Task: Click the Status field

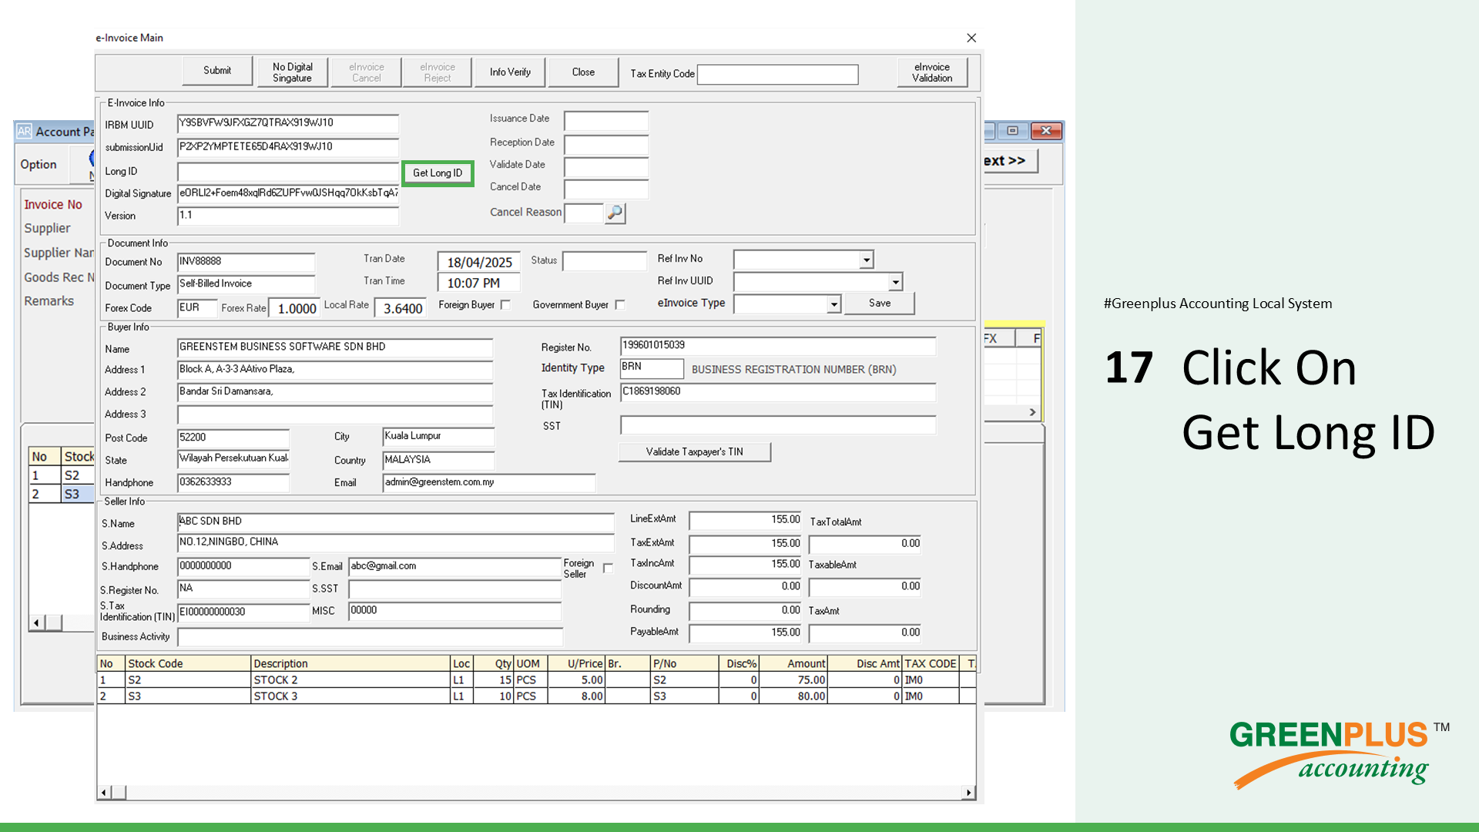Action: (x=605, y=261)
